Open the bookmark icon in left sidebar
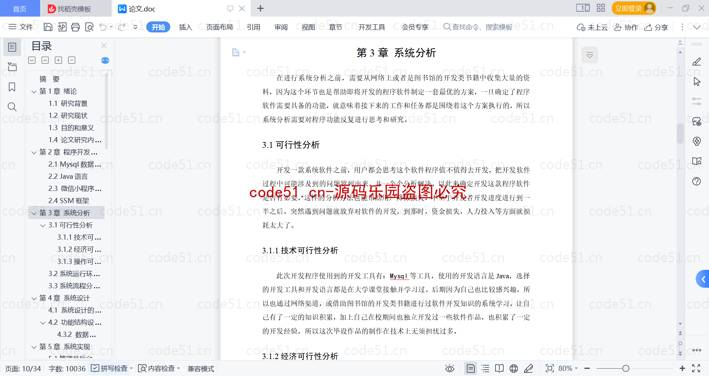This screenshot has height=376, width=709. click(12, 87)
